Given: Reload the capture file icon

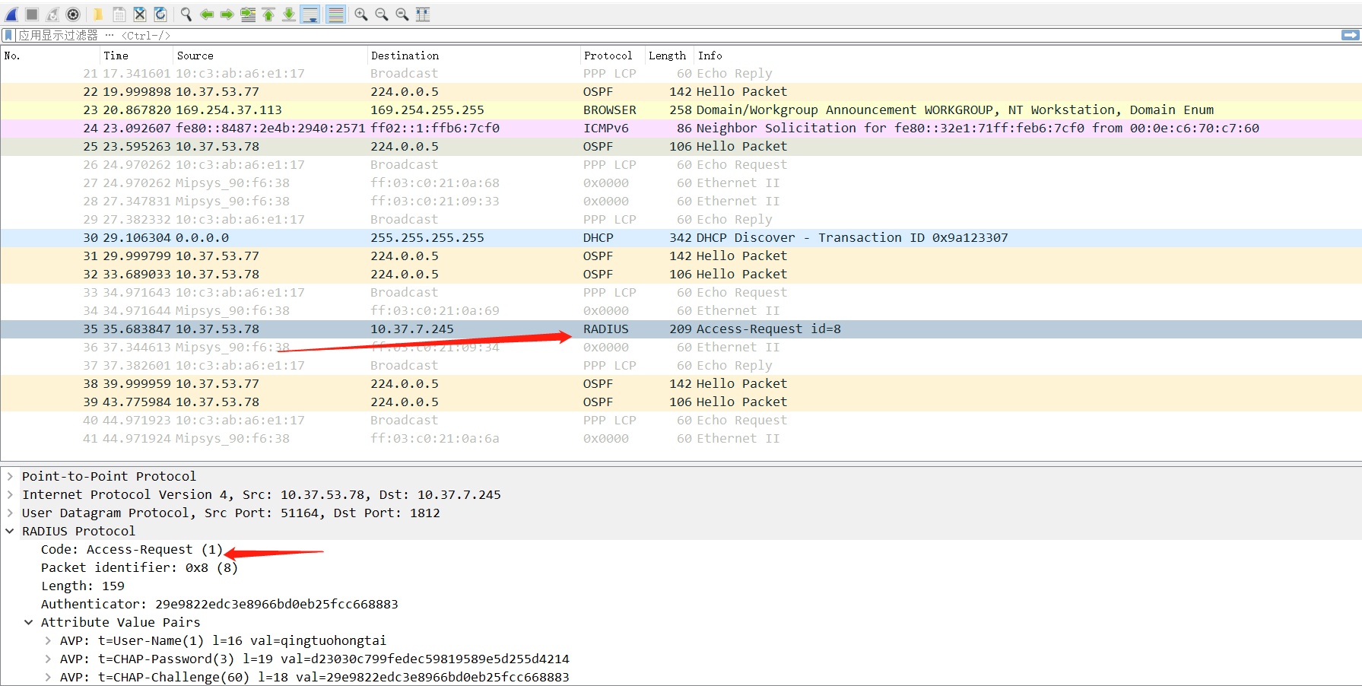Looking at the screenshot, I should pyautogui.click(x=160, y=14).
